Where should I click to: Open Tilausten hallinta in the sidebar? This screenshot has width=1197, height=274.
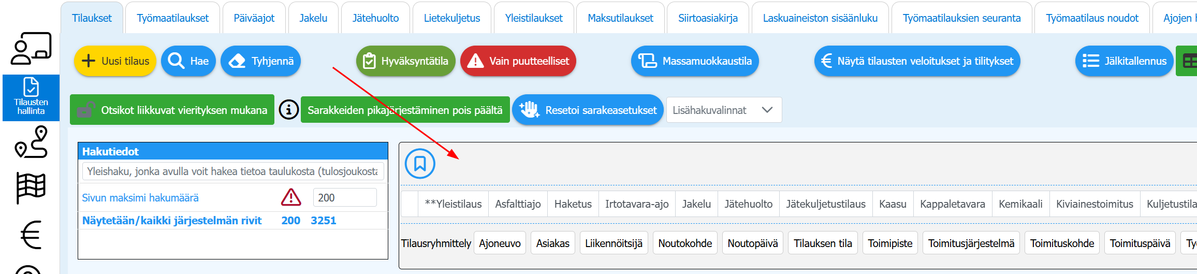coord(31,97)
